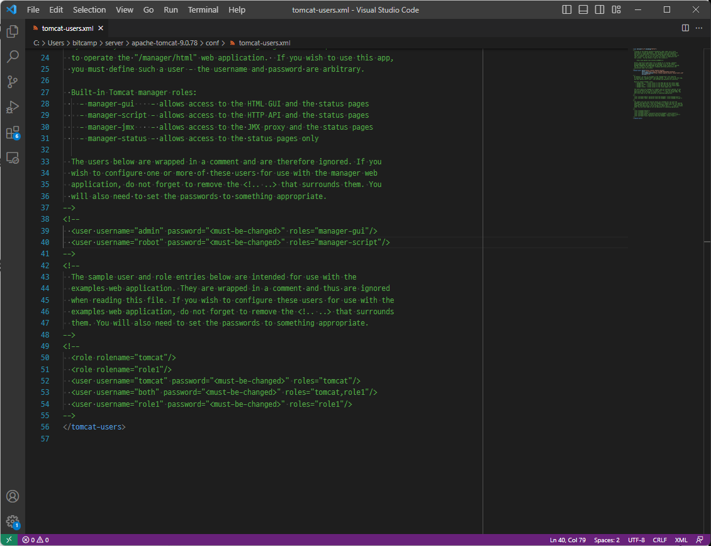Open the File menu
The height and width of the screenshot is (546, 711).
pos(33,9)
